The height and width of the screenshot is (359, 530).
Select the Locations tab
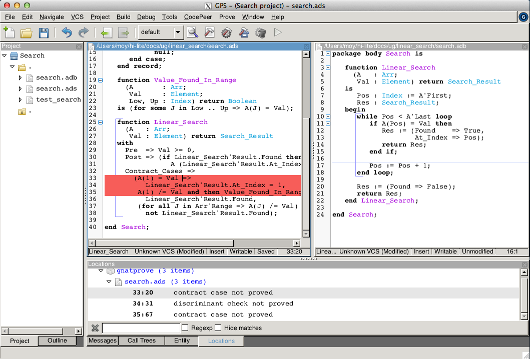point(221,341)
